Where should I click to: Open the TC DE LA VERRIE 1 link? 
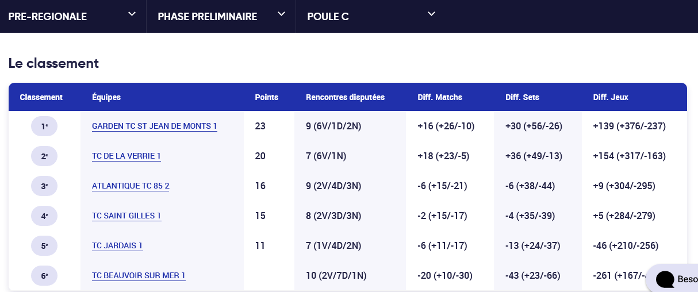tap(126, 156)
